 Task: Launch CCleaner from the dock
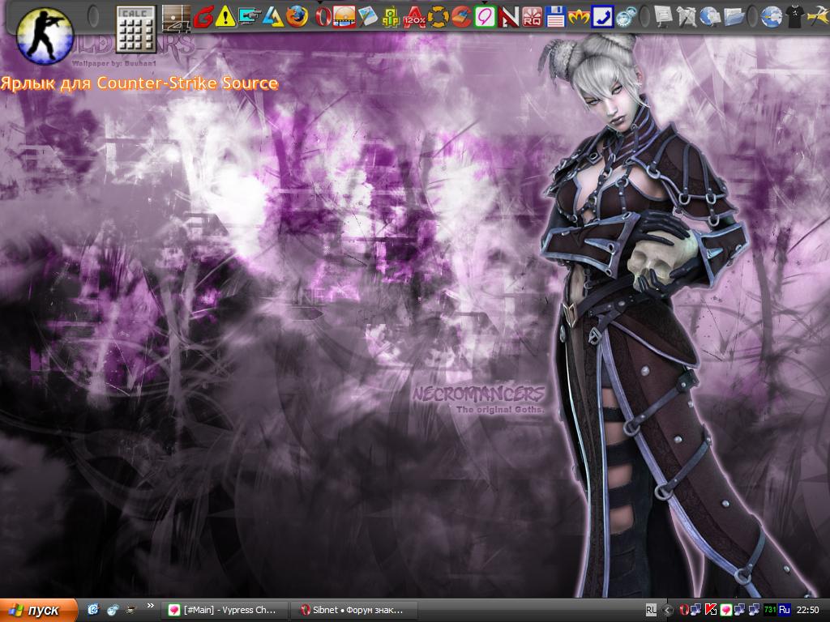[461, 17]
